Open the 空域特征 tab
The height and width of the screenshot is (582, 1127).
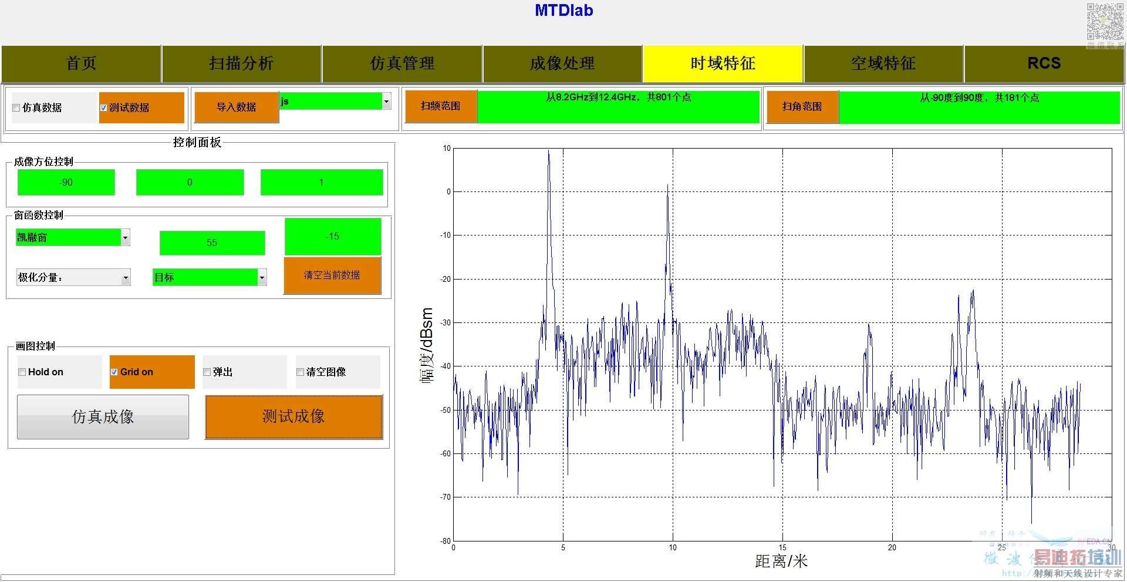tap(883, 63)
